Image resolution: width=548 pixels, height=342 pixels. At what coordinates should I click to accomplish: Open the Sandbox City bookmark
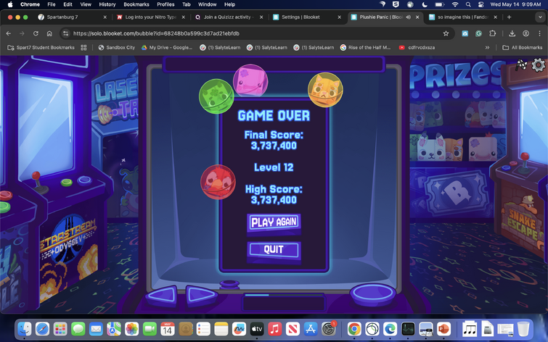click(x=117, y=48)
